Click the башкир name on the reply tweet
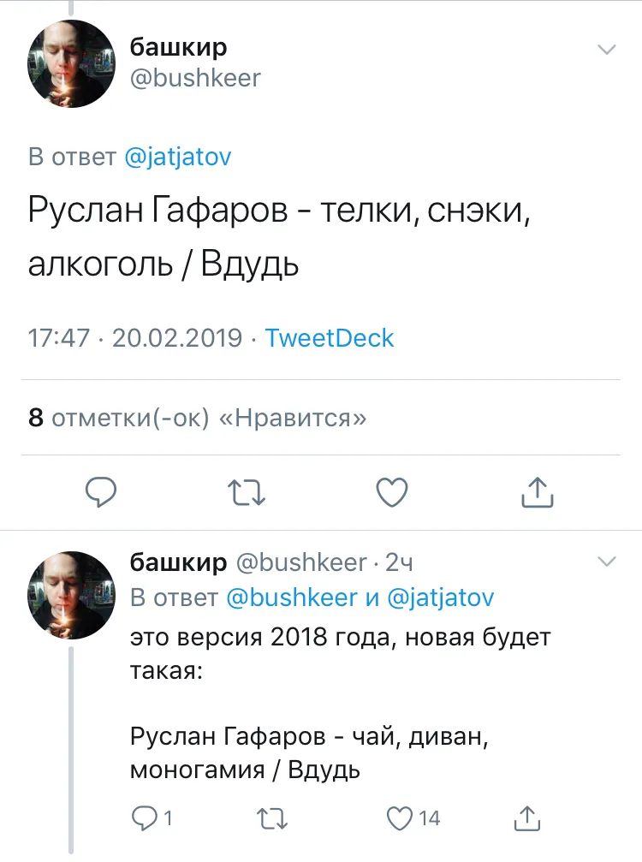 click(x=178, y=562)
